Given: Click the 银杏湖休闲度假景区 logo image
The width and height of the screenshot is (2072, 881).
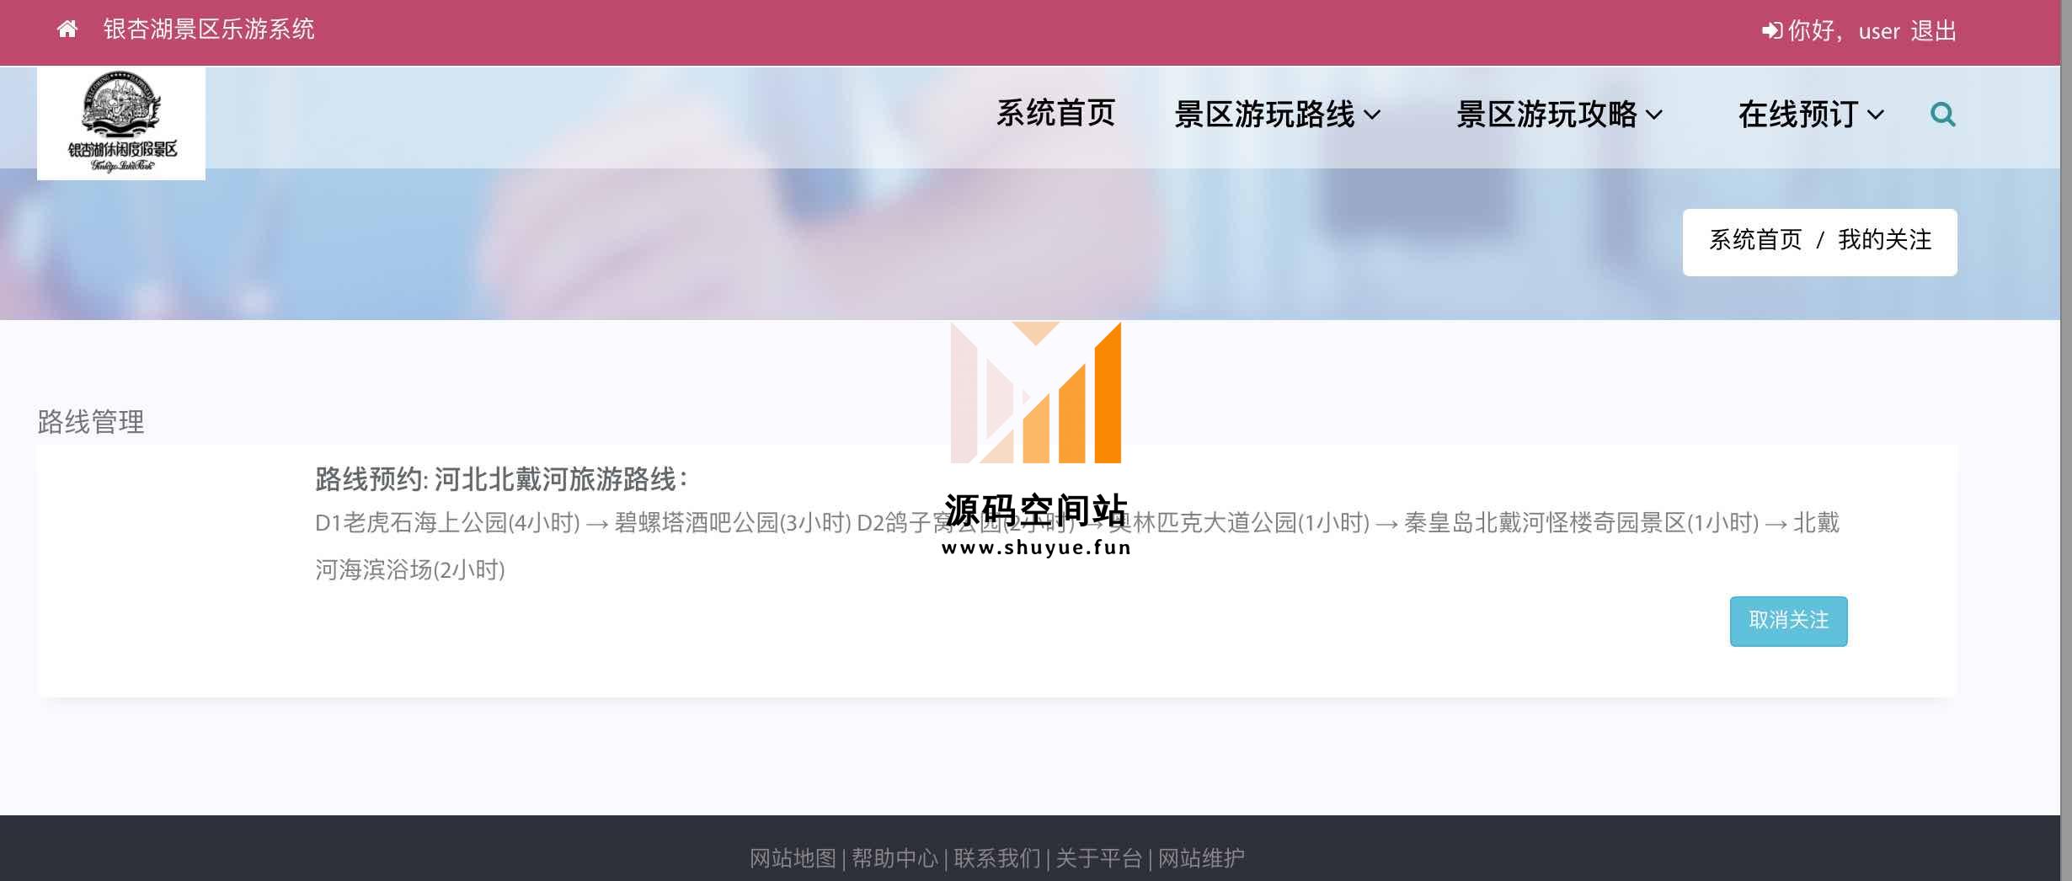Looking at the screenshot, I should 121,123.
